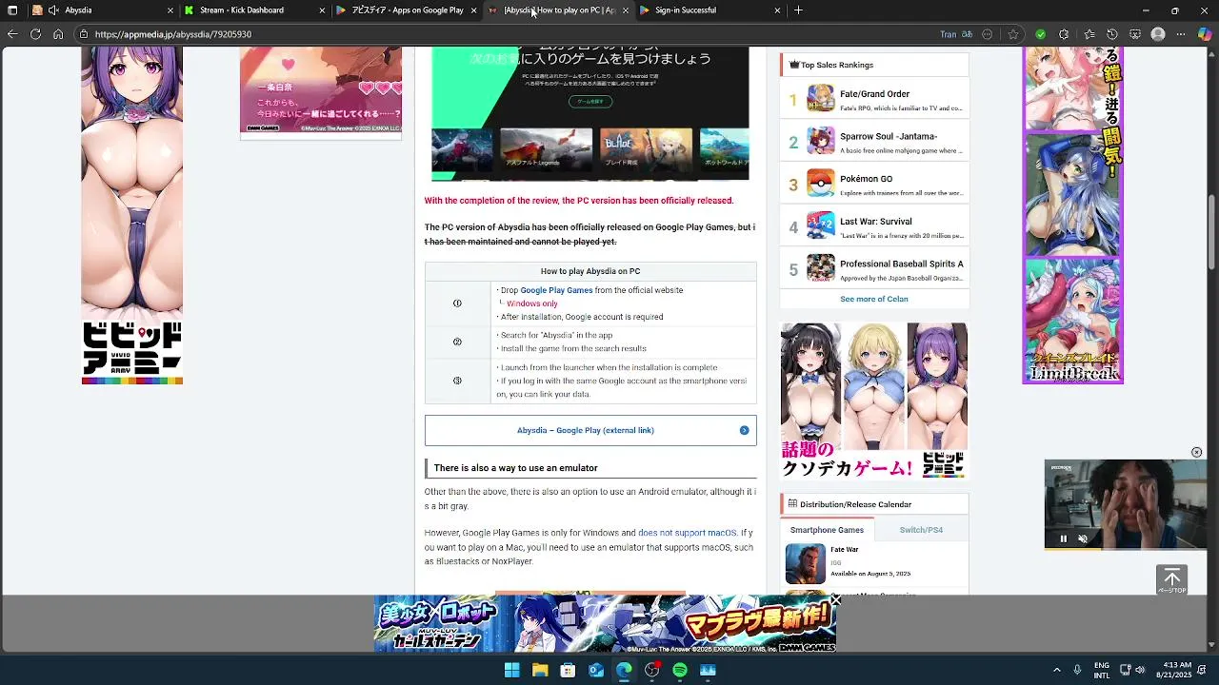Open the ENG INTL language switcher
1219x685 pixels.
click(1102, 670)
